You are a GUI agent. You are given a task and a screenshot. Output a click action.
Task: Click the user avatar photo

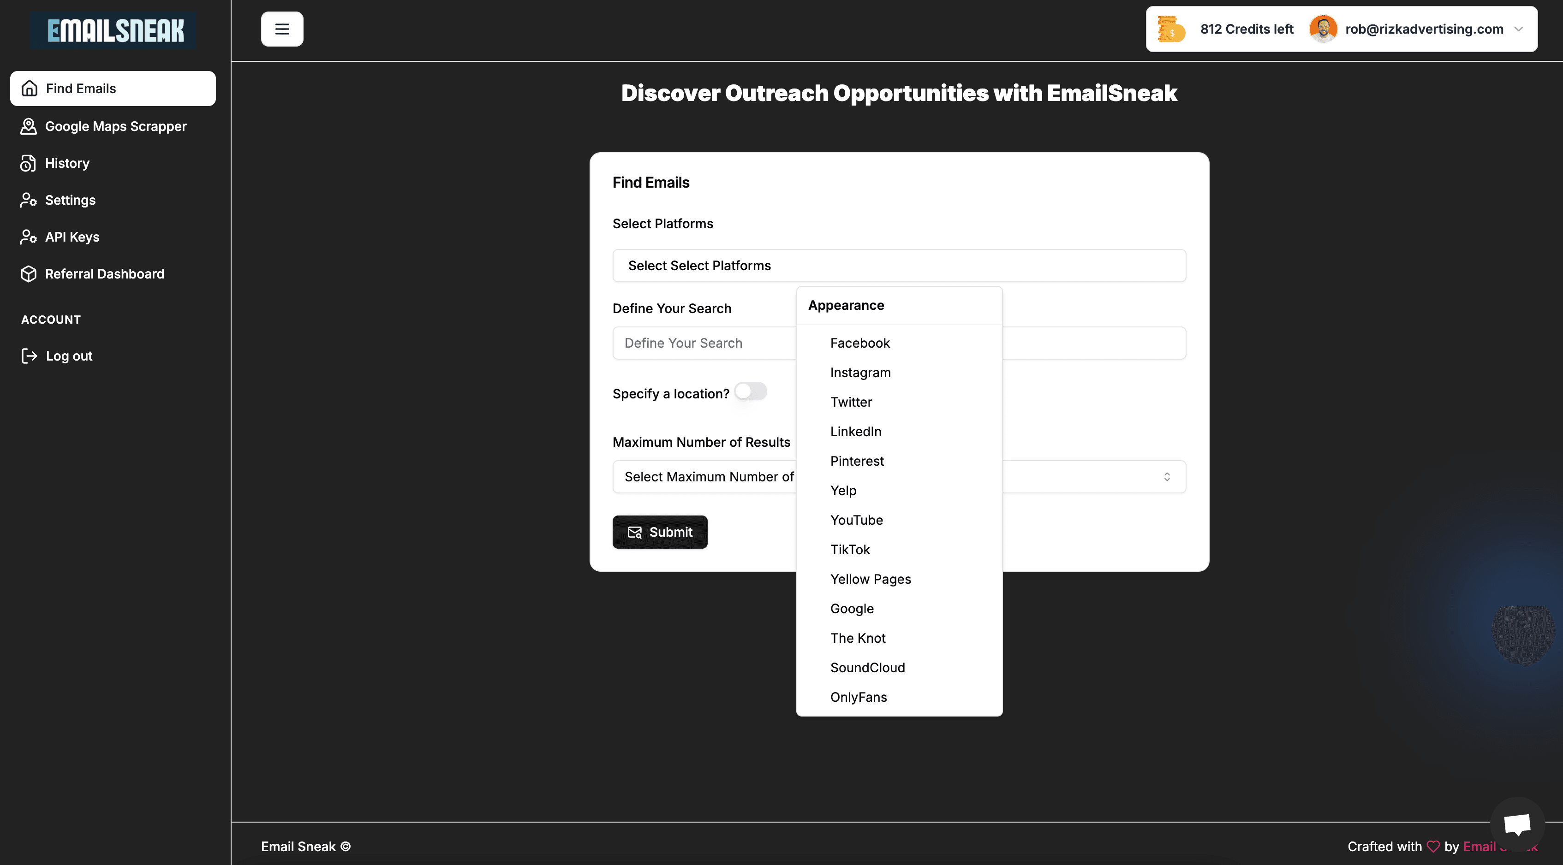(1323, 29)
